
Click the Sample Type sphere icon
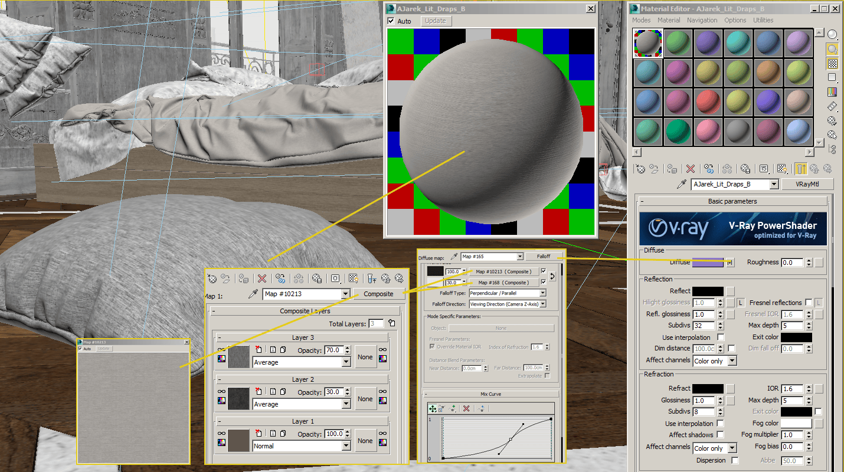(832, 34)
